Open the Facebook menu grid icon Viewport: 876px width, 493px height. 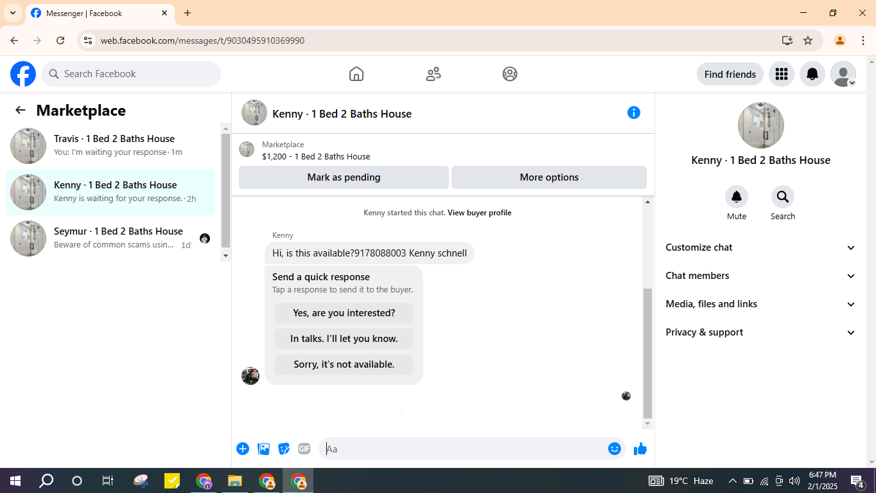[782, 74]
